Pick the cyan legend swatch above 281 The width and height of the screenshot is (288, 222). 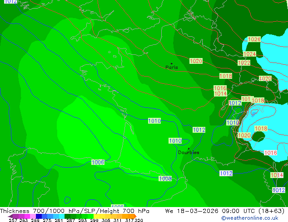click(x=62, y=216)
